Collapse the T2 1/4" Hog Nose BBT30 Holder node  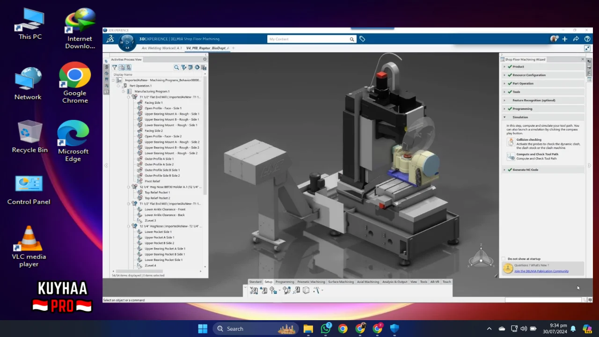click(x=129, y=187)
